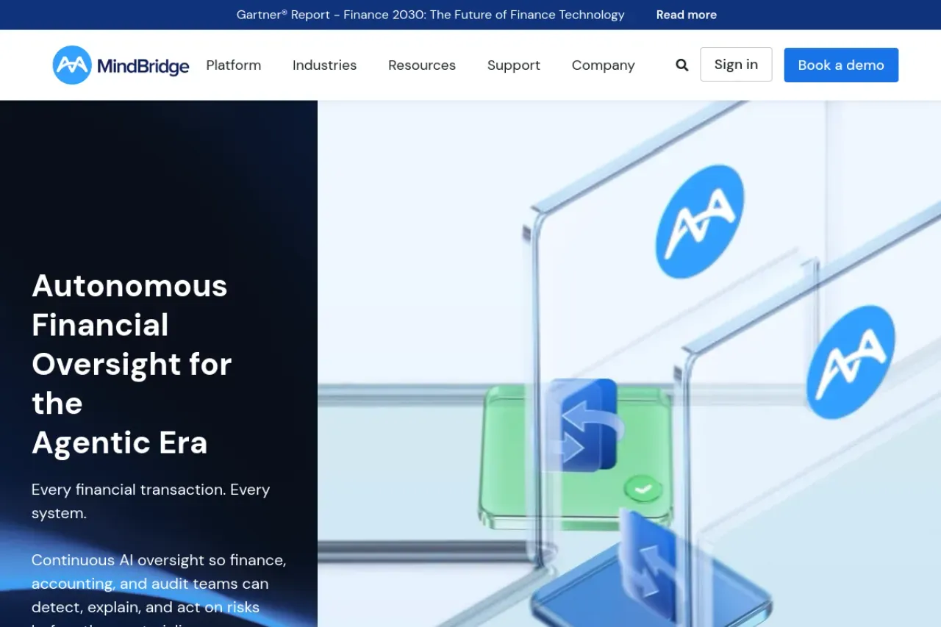The height and width of the screenshot is (627, 941).
Task: Click the Gartner Report Finance 2030 banner text
Action: pyautogui.click(x=431, y=15)
